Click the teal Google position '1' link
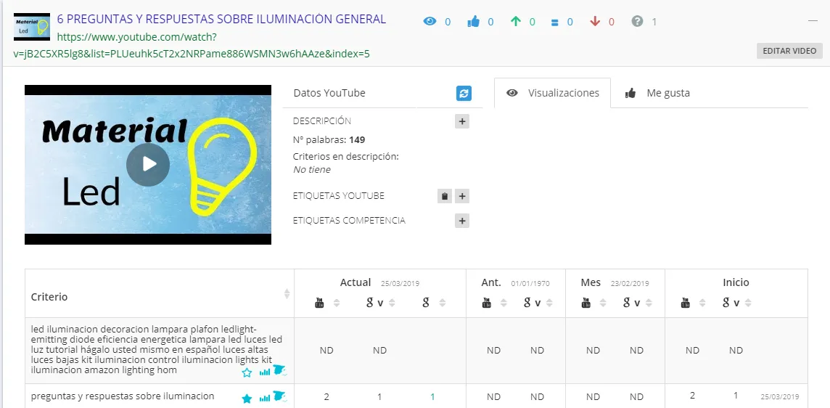This screenshot has height=408, width=830. pyautogui.click(x=432, y=396)
